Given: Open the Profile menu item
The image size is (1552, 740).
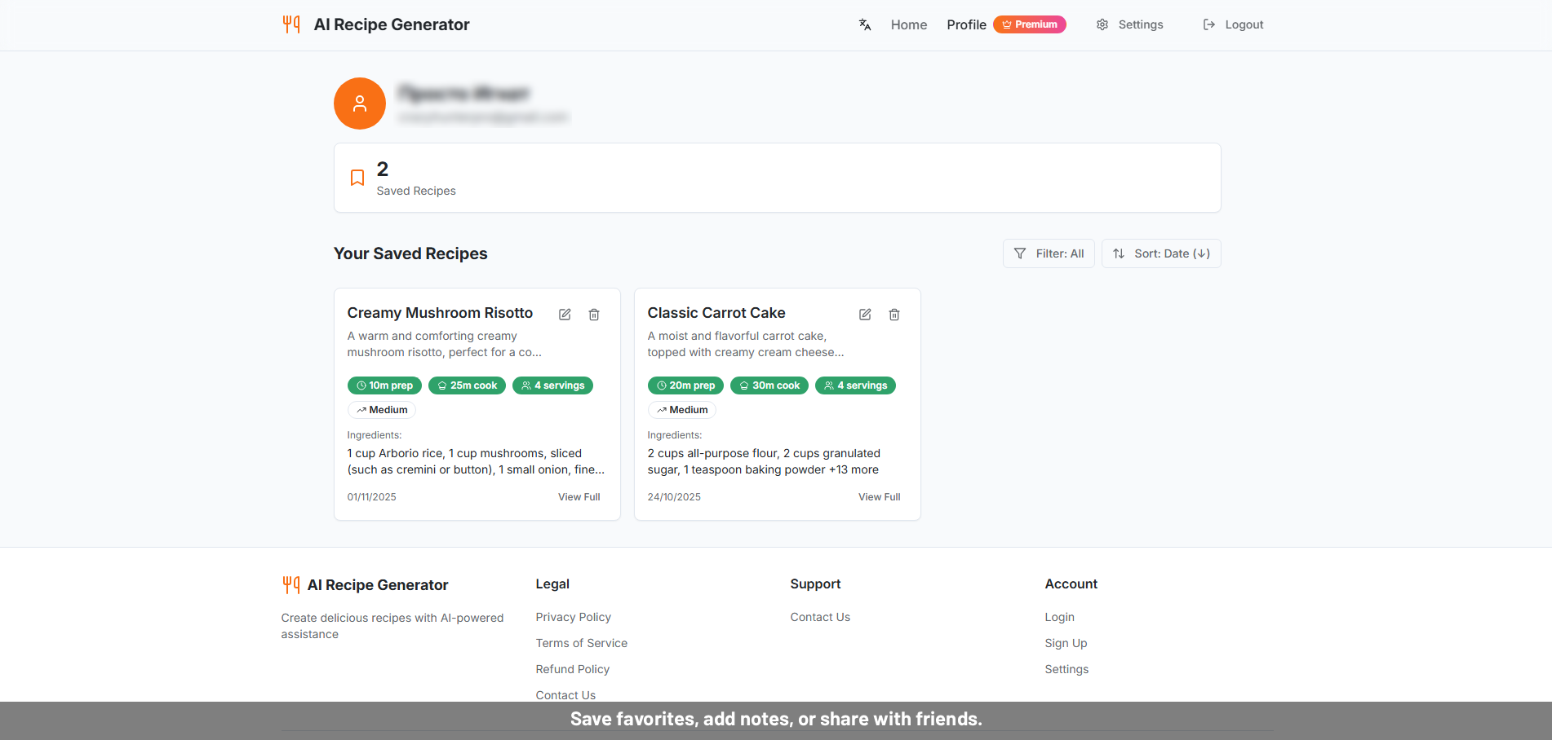Looking at the screenshot, I should click(x=966, y=24).
